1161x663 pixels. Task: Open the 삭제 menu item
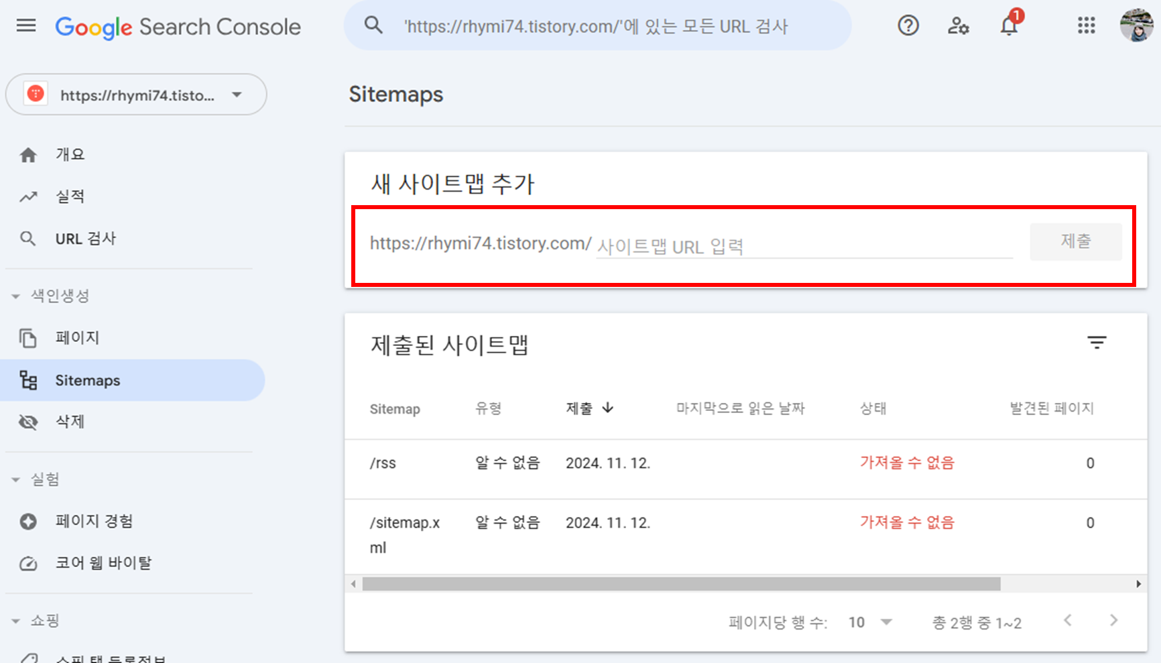click(133, 422)
